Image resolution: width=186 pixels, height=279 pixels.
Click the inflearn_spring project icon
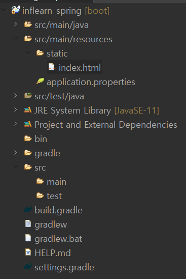tap(16, 10)
